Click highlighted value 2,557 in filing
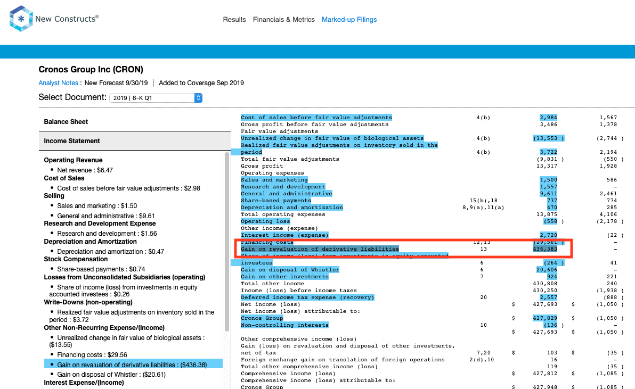The image size is (635, 389). tap(548, 297)
